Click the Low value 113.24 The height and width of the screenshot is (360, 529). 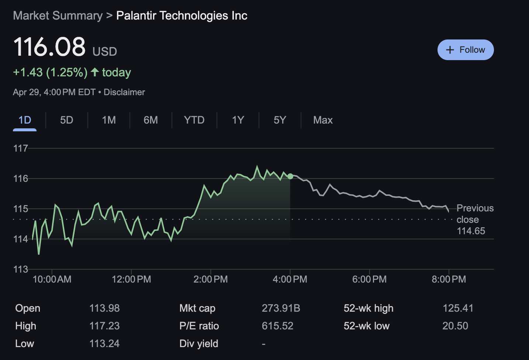click(104, 344)
